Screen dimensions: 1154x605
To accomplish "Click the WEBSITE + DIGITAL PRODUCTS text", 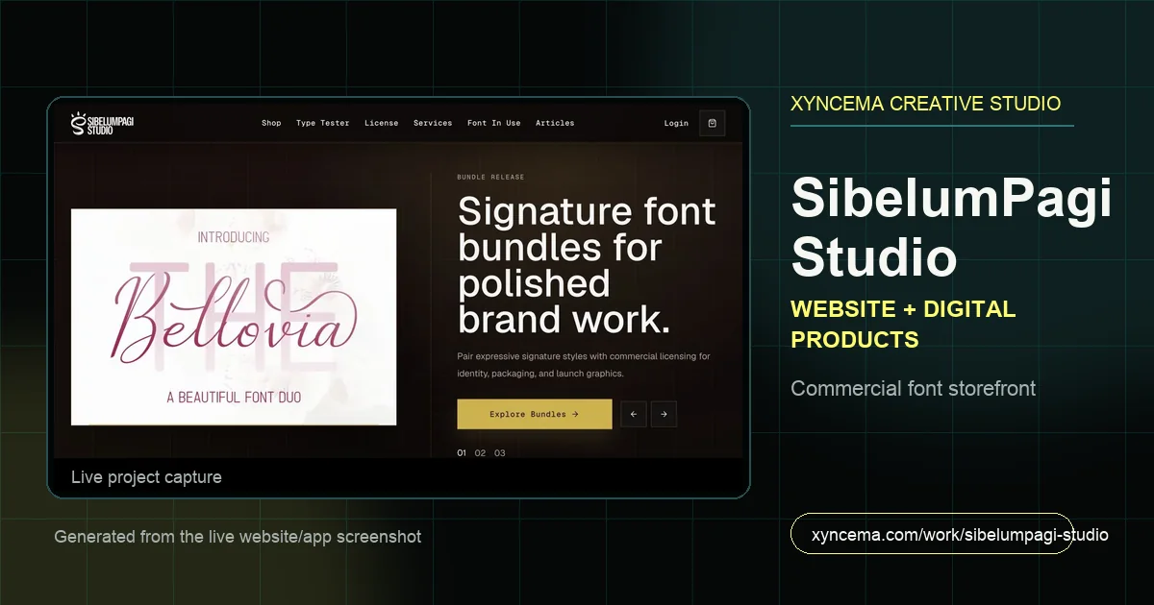I will [903, 324].
